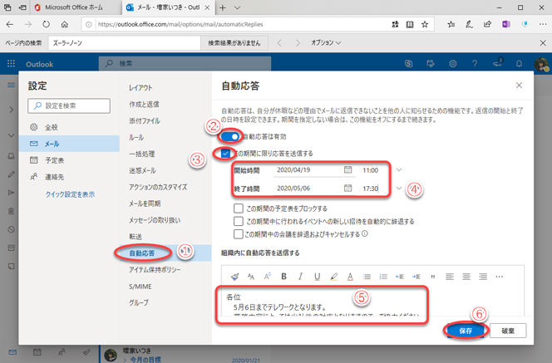Image resolution: width=552 pixels, height=363 pixels.
Task: Choose the font color A icon
Action: coord(350,277)
